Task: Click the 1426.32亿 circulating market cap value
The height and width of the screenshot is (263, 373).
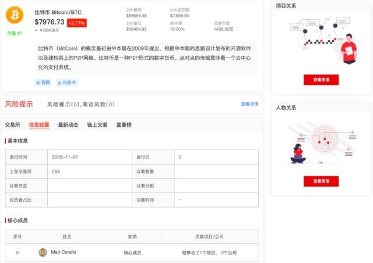Action: tap(223, 29)
